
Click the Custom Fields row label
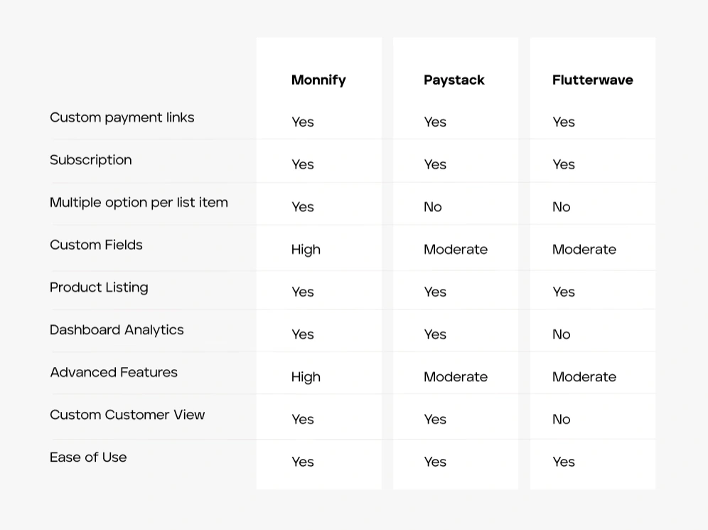(96, 245)
